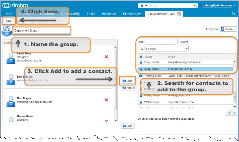Image resolution: width=239 pixels, height=142 pixels.
Task: Edit the group name field Department Group
Action: (42, 31)
